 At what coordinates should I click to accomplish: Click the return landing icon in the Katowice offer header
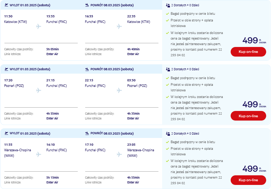87,5
